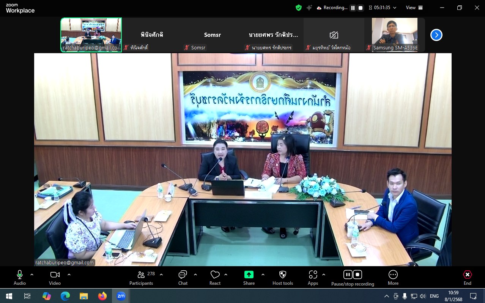Open the Chat panel
Viewport: 485px width, 303px height.
[183, 278]
